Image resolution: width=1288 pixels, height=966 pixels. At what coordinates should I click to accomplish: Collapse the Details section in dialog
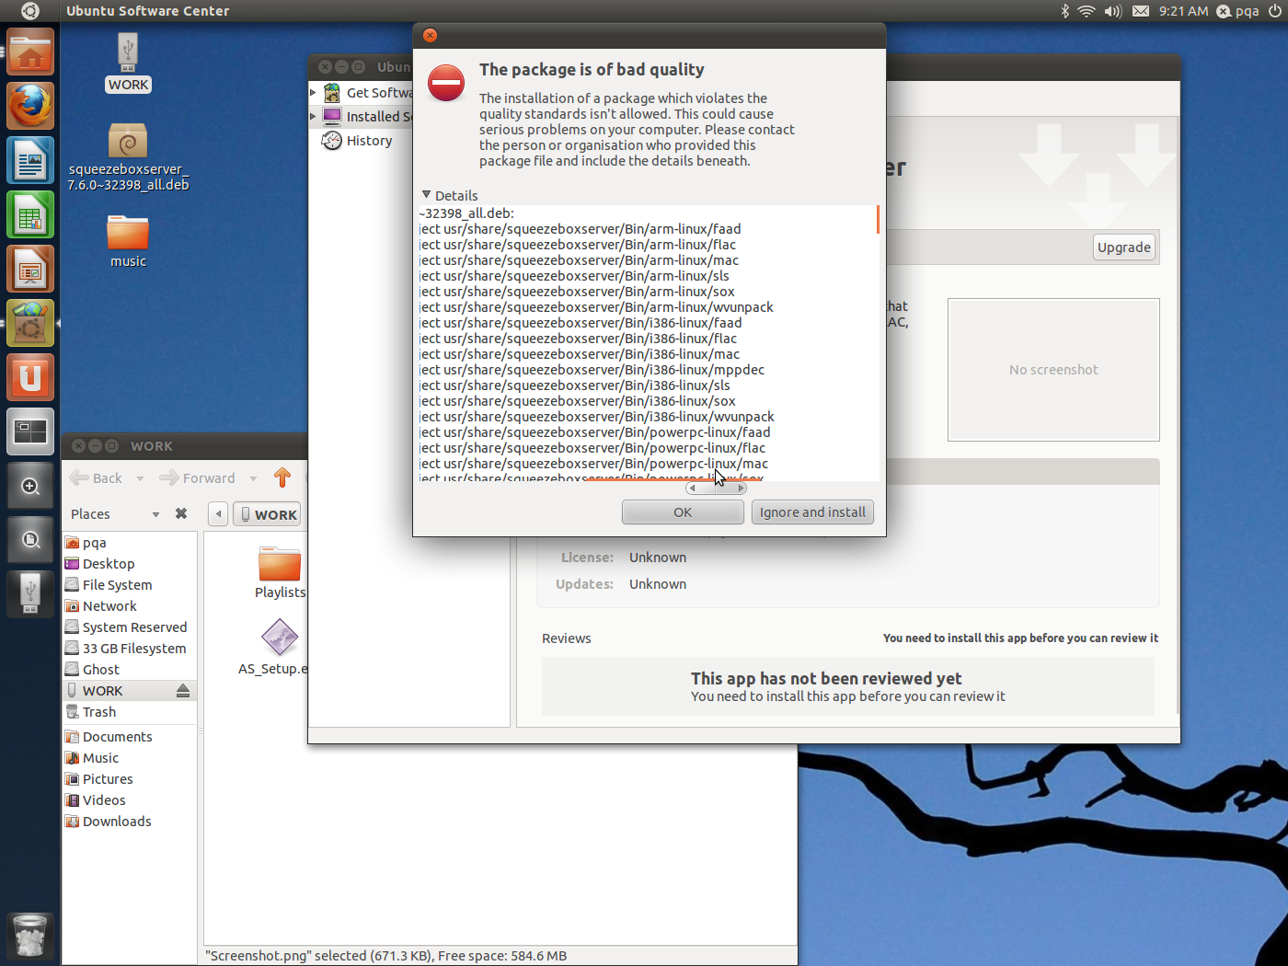pos(426,195)
